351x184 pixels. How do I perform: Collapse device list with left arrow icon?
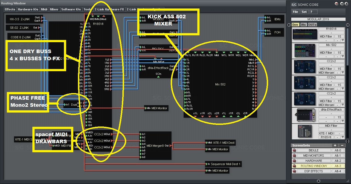pyautogui.click(x=289, y=25)
